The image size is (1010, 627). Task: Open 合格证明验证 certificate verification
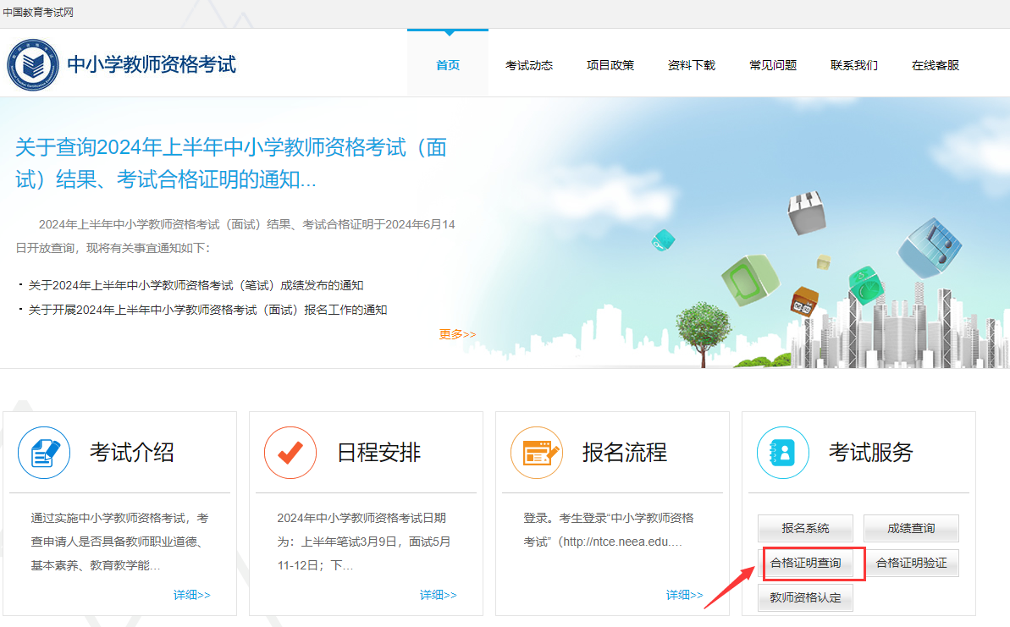(913, 563)
